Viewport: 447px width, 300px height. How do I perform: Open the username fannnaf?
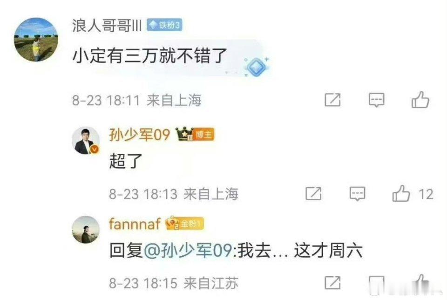(x=135, y=224)
